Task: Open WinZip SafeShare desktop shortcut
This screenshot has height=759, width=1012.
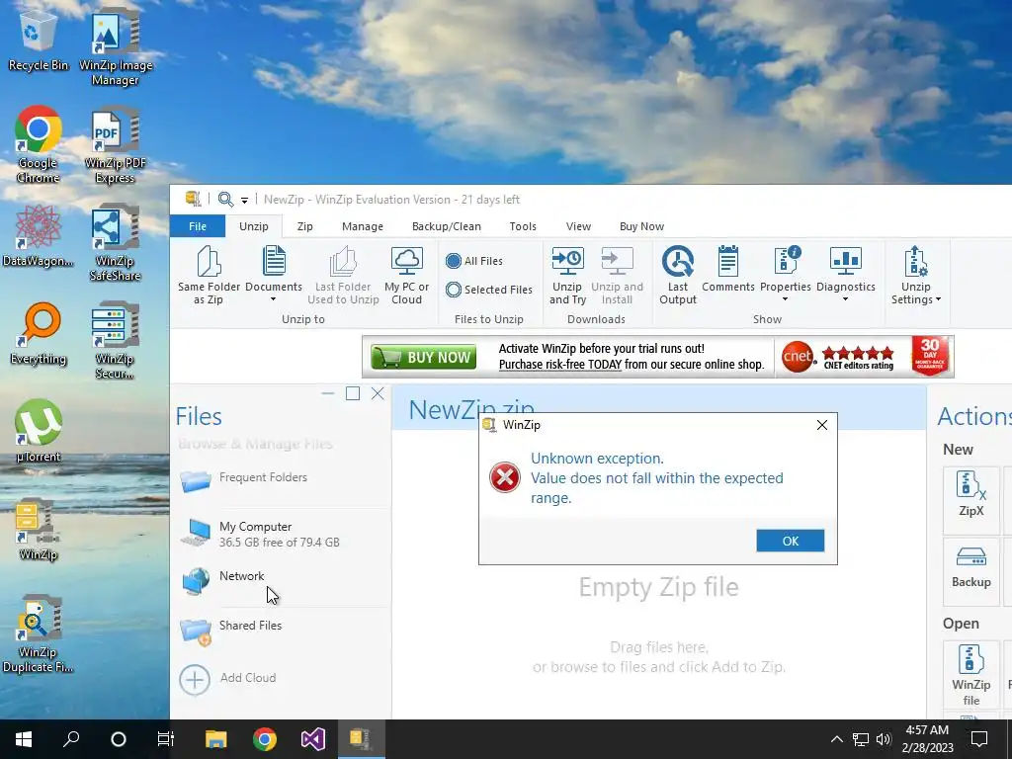Action: click(115, 243)
